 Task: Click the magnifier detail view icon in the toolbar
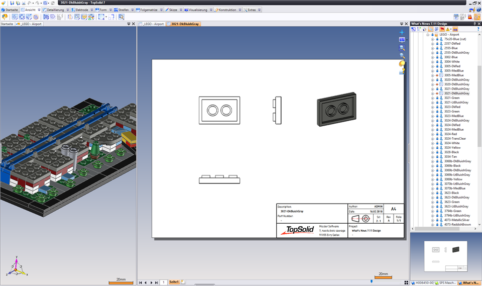tap(122, 17)
